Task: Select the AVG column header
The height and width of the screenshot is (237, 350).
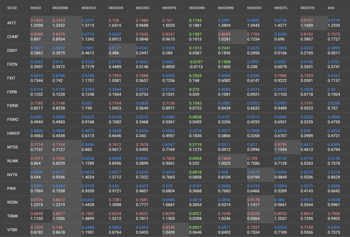Action: pyautogui.click(x=331, y=8)
